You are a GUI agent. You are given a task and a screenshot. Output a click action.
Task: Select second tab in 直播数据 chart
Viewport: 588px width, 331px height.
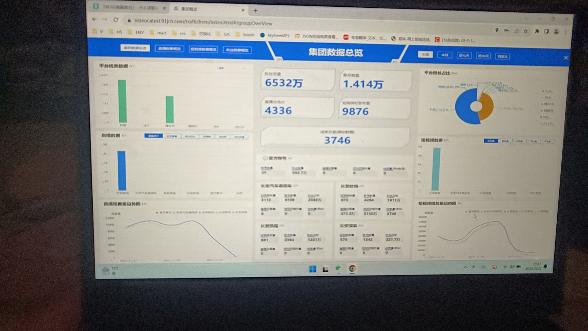click(x=171, y=136)
